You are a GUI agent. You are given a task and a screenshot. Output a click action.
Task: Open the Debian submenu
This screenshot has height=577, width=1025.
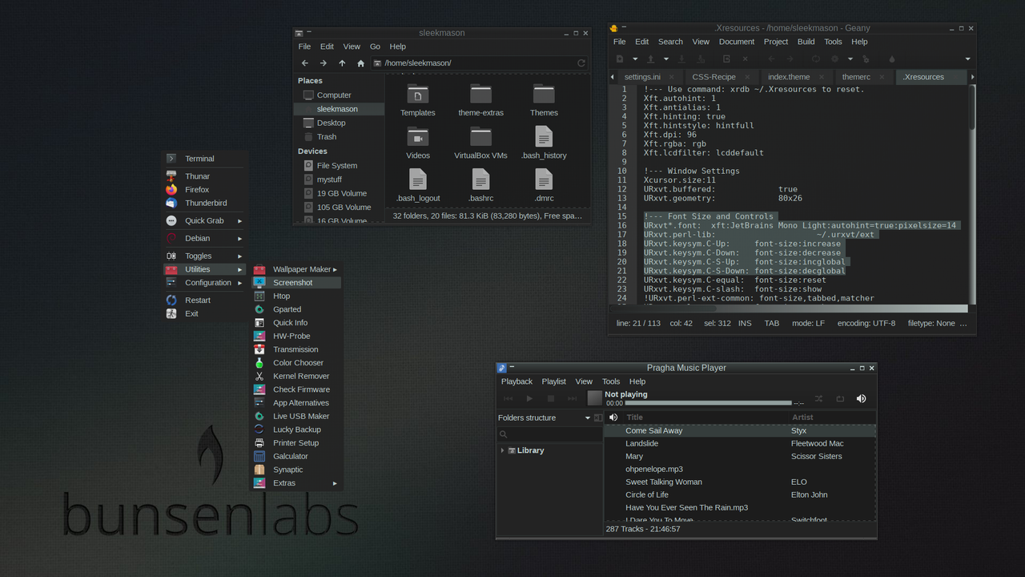(x=204, y=238)
